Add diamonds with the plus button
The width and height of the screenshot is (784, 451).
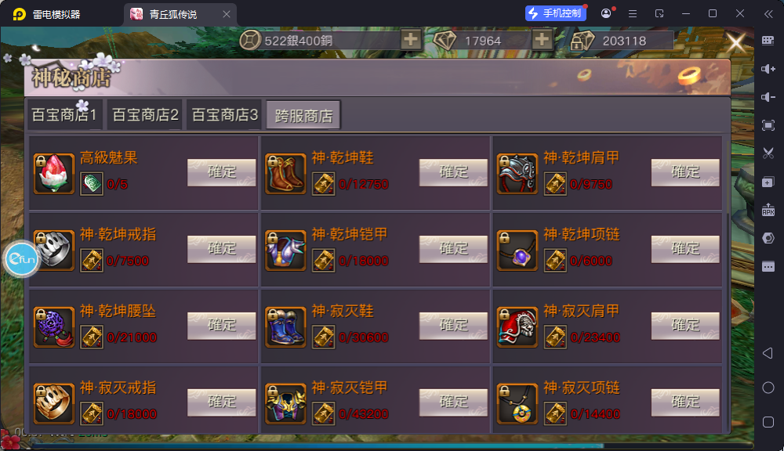pos(542,39)
